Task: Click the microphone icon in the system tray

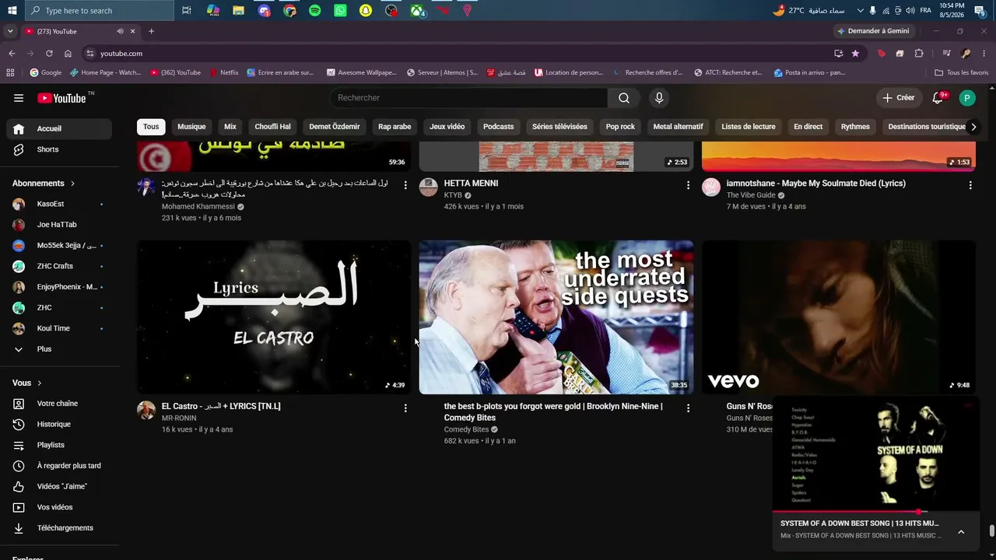Action: tap(873, 11)
